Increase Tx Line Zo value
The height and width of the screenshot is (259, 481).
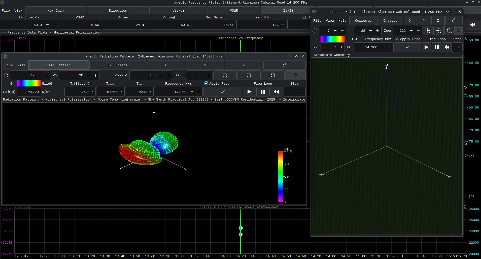54,25
